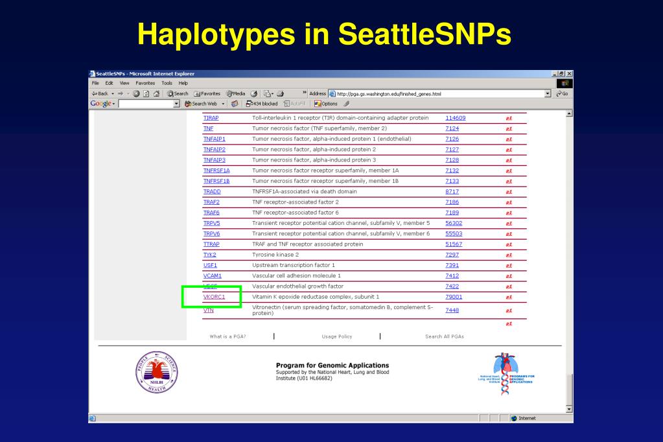Select text "Tyrosine kinase 2"
Viewport: 663px width, 442px height.
tap(275, 255)
